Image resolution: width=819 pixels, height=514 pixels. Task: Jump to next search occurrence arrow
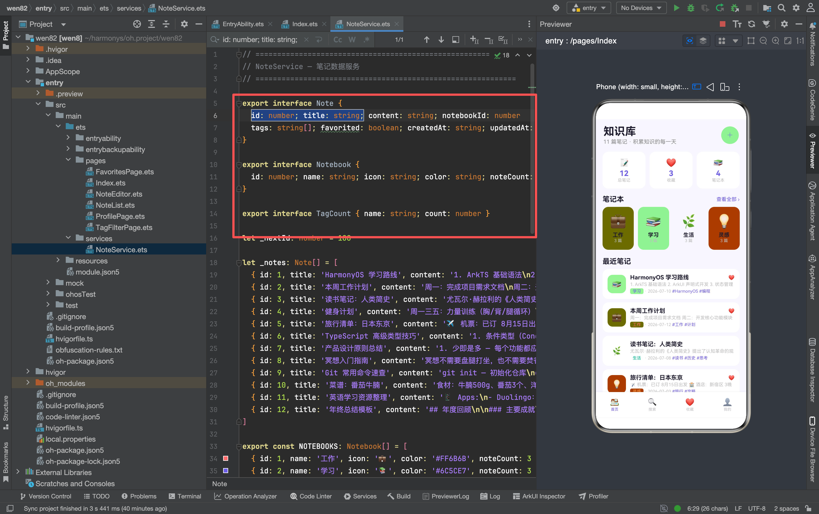pos(441,40)
